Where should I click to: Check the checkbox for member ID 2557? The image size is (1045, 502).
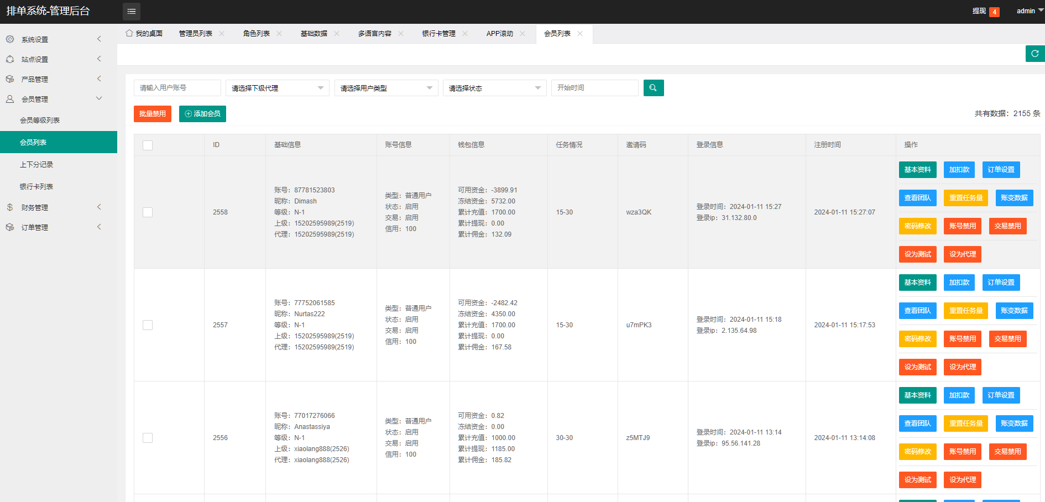(147, 325)
